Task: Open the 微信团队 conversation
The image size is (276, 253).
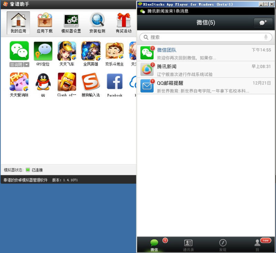Action: pyautogui.click(x=206, y=53)
